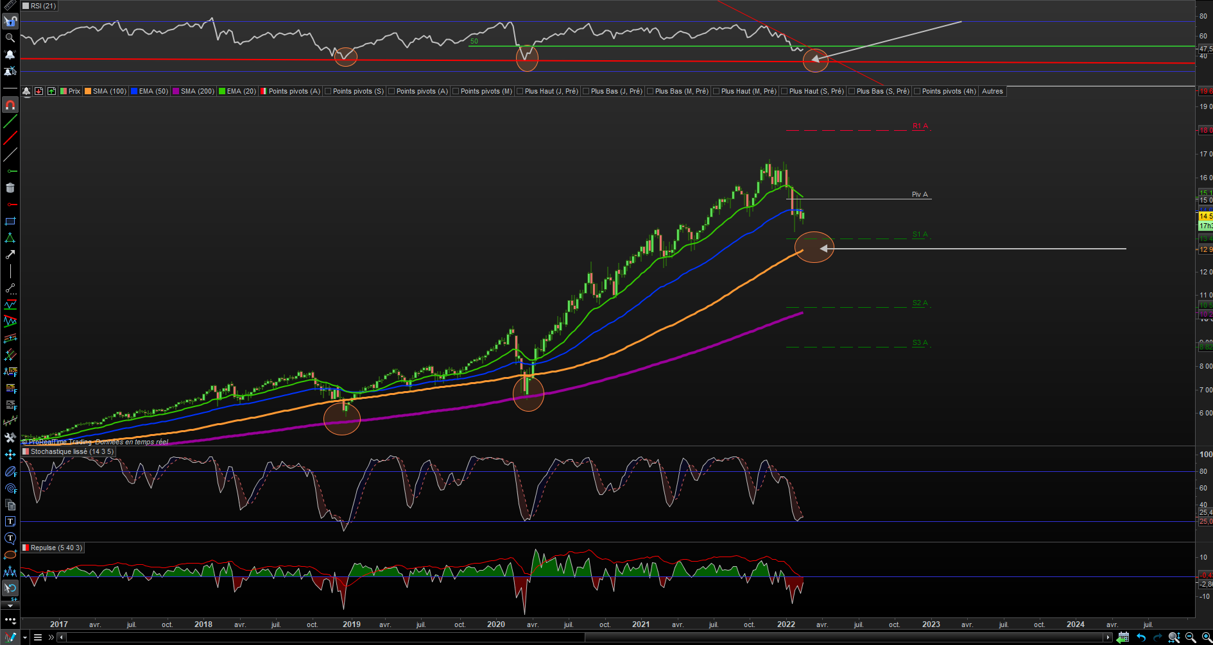Click the green up-arrow icon in the price bar

(51, 91)
